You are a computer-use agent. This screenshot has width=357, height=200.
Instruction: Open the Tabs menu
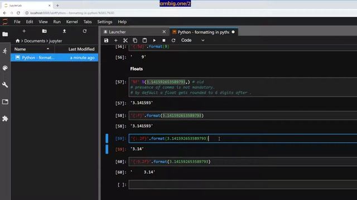point(88,22)
